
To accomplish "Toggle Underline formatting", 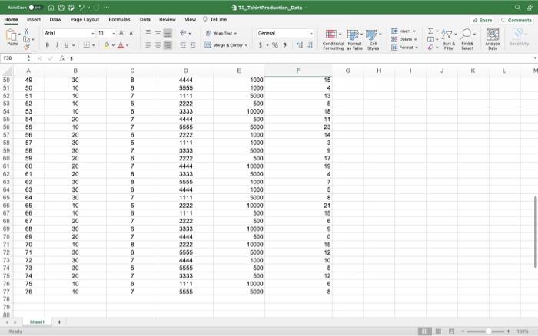I will pos(67,44).
